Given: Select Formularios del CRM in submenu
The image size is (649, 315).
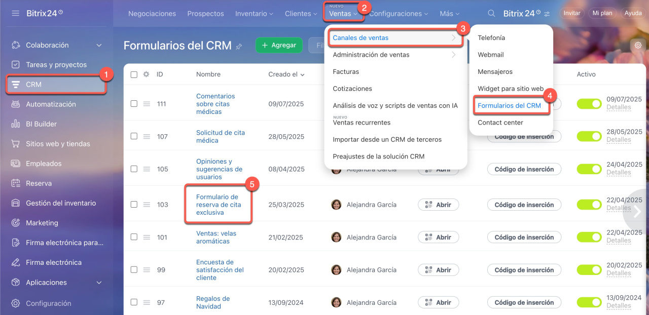Looking at the screenshot, I should point(509,105).
